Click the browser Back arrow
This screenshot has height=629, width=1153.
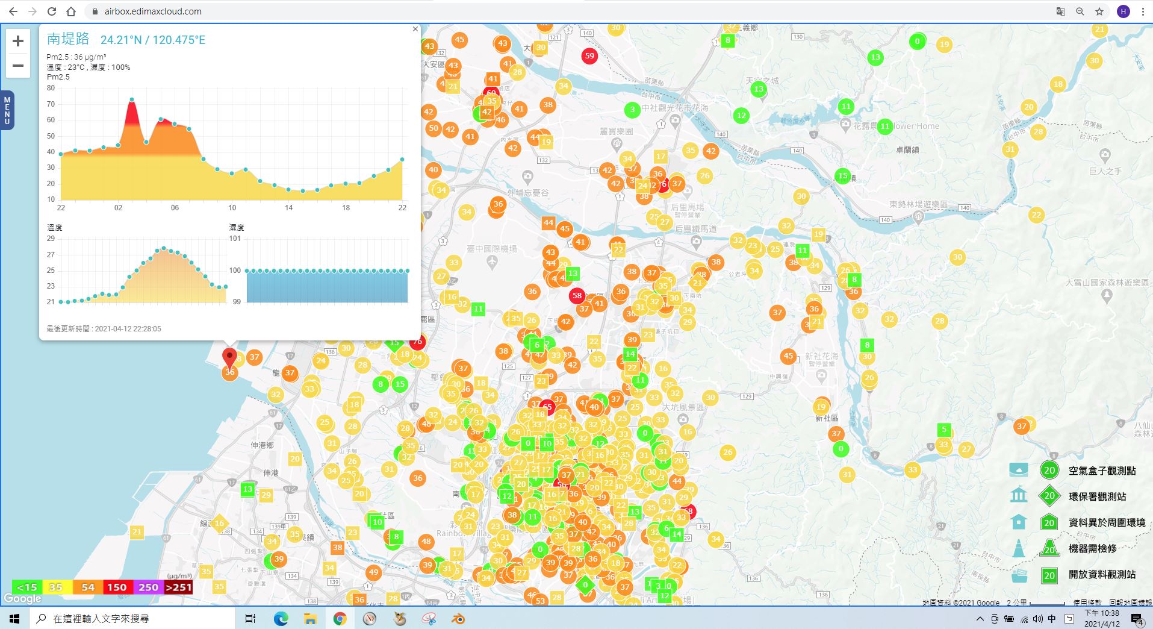click(13, 11)
